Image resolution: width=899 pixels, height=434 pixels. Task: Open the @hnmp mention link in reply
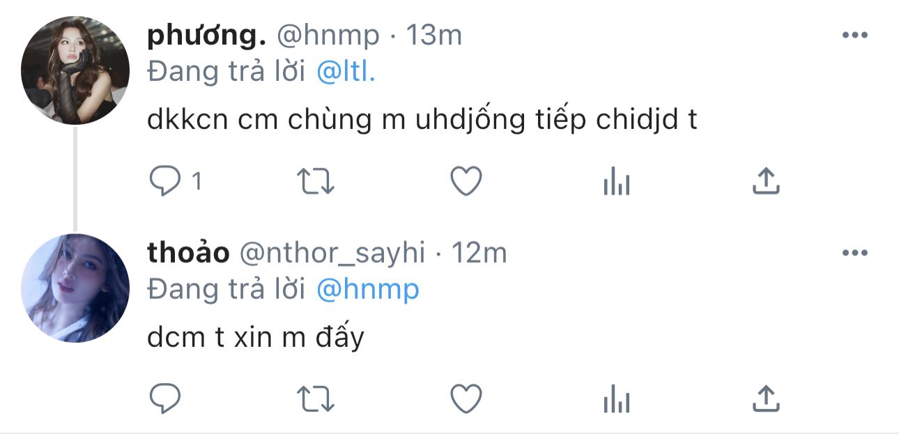[x=367, y=290]
